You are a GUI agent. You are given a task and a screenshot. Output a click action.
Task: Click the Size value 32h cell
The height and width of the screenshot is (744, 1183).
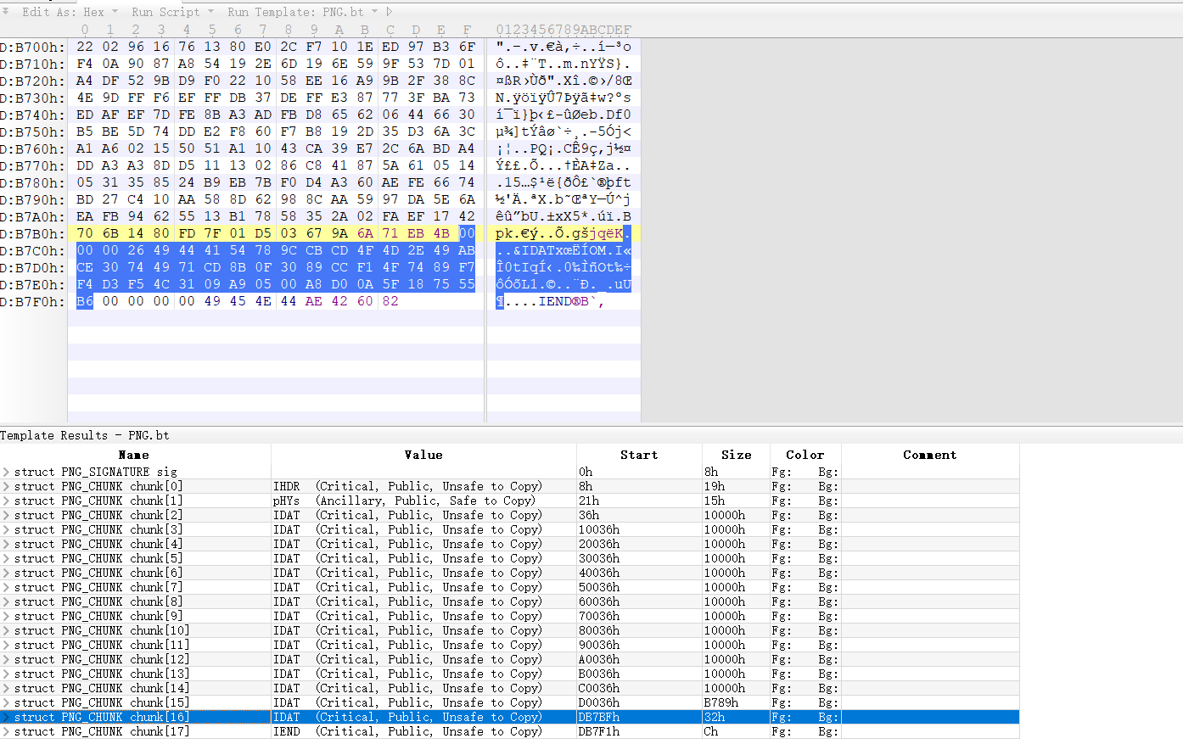click(736, 718)
